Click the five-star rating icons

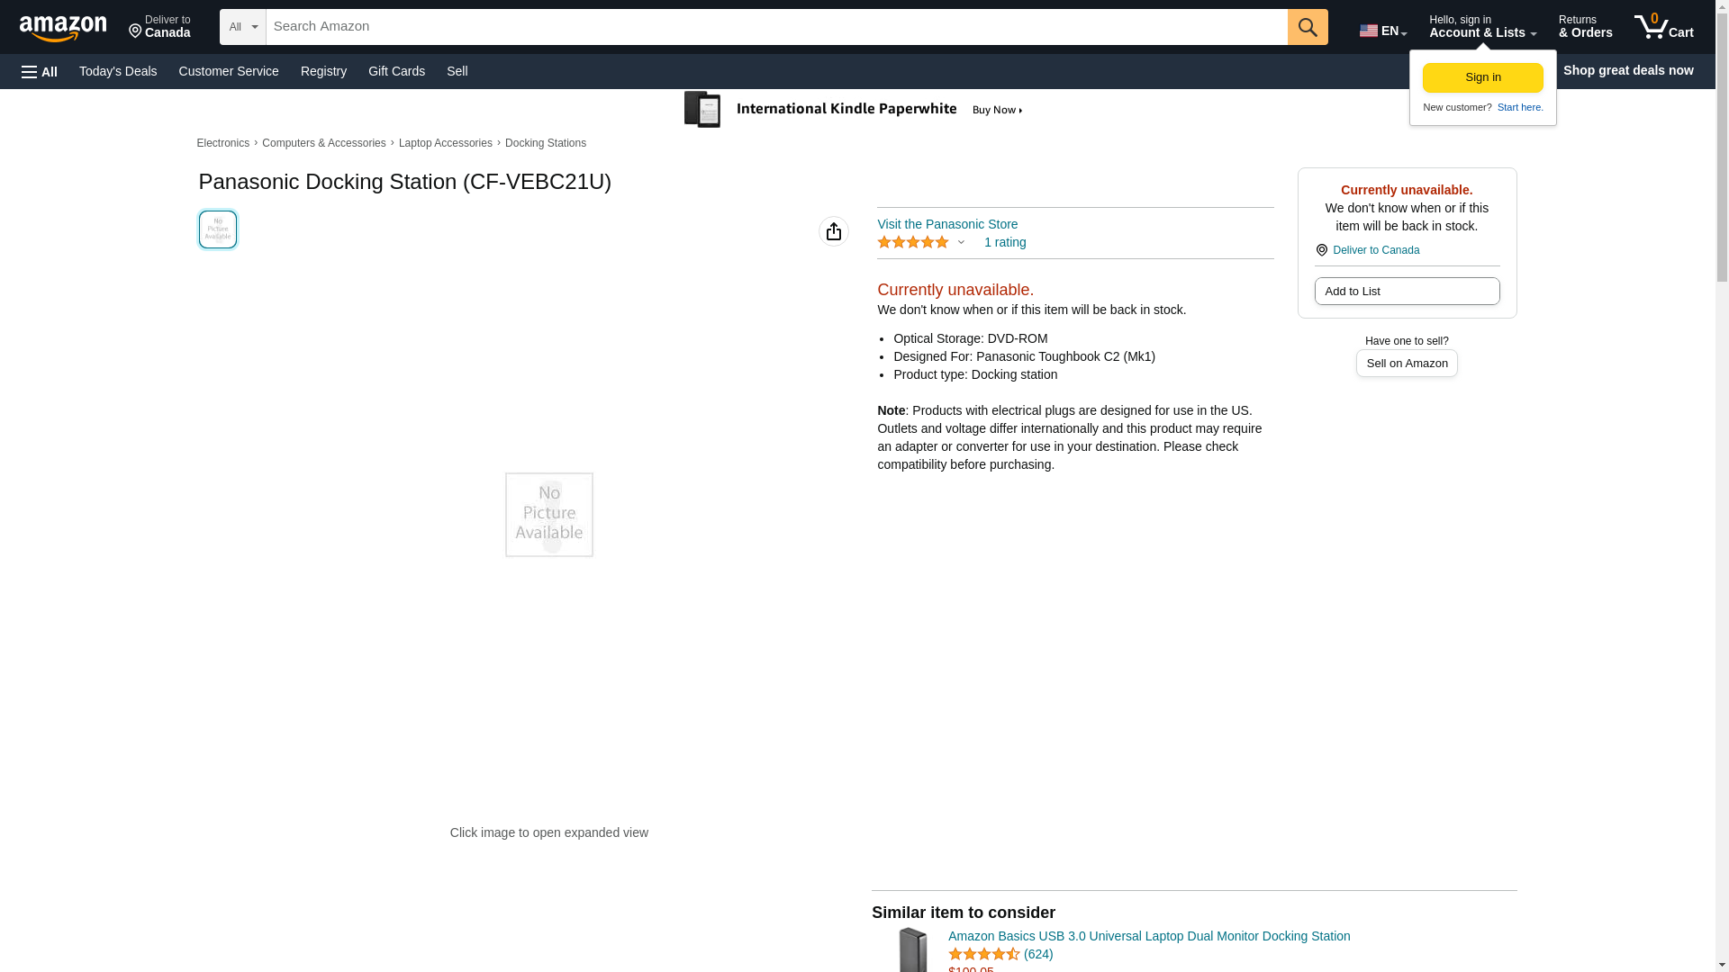pyautogui.click(x=912, y=243)
